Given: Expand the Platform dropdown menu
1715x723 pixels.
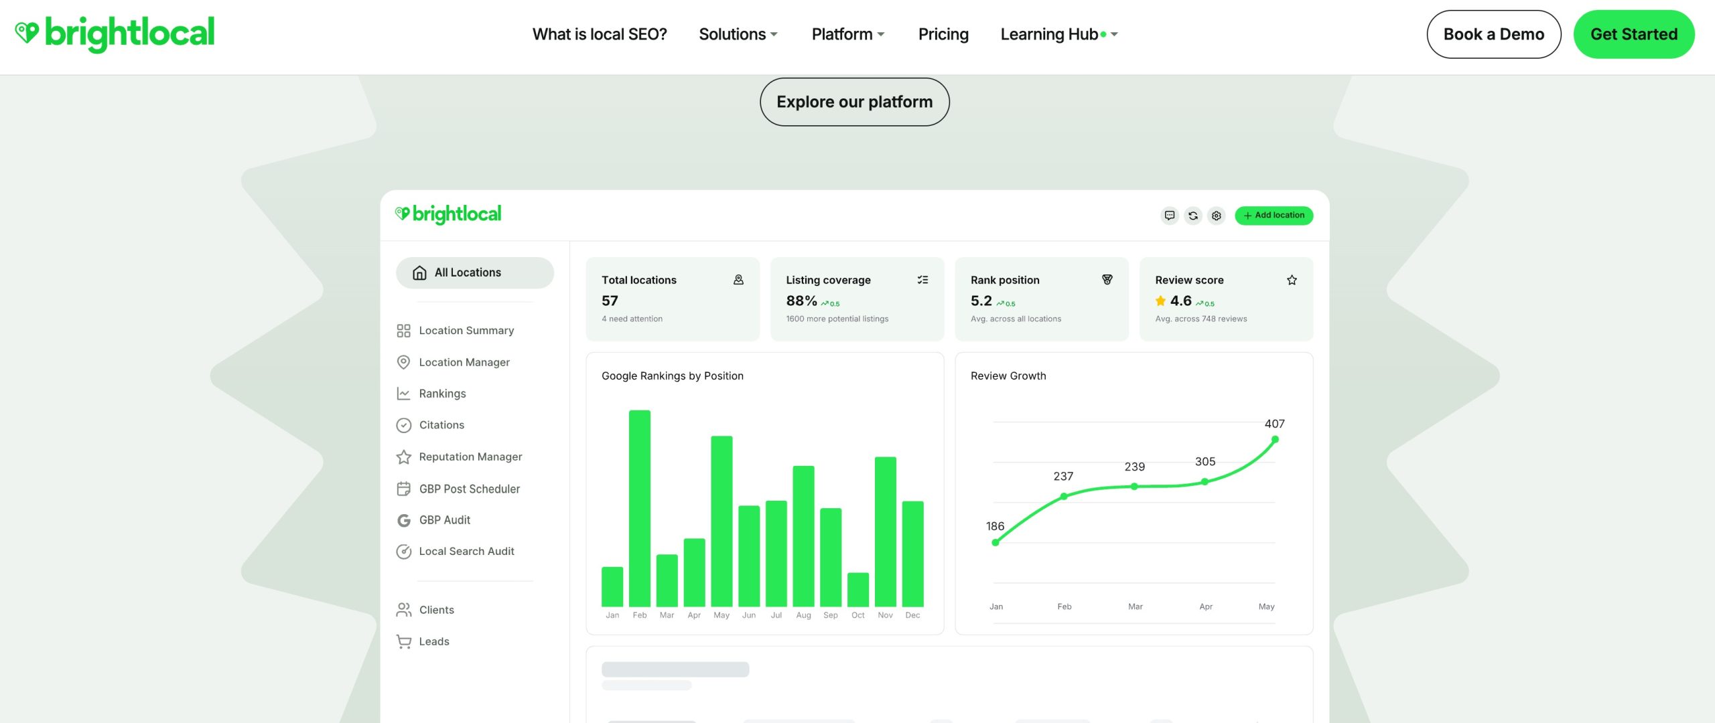Looking at the screenshot, I should point(848,34).
